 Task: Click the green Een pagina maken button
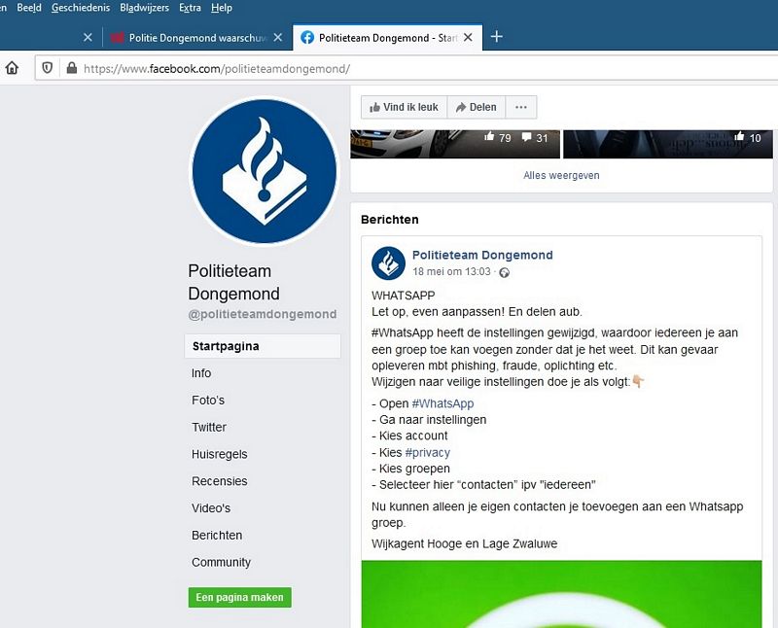coord(239,597)
